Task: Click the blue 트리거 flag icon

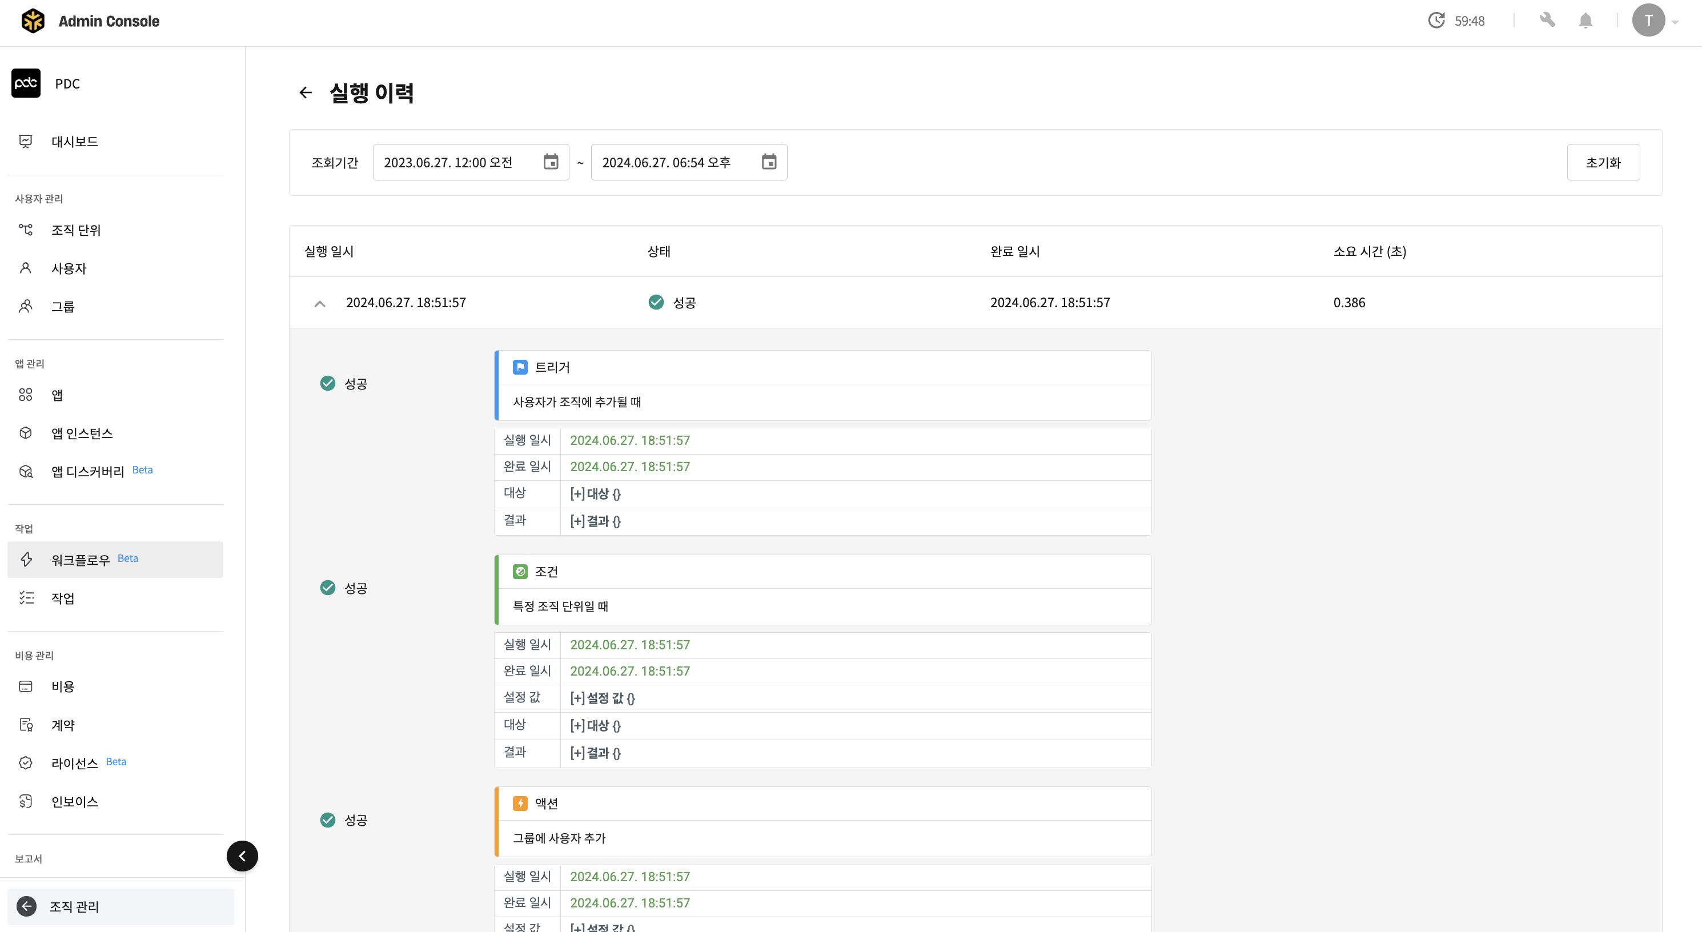Action: click(520, 367)
